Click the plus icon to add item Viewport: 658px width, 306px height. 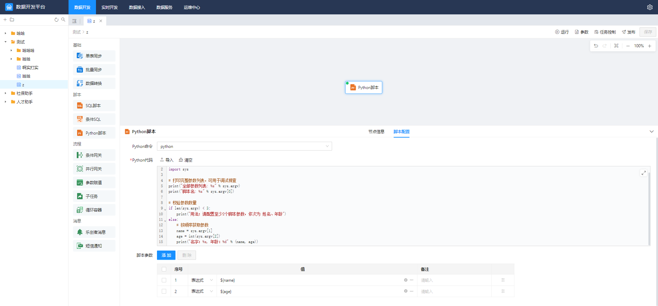(5, 20)
